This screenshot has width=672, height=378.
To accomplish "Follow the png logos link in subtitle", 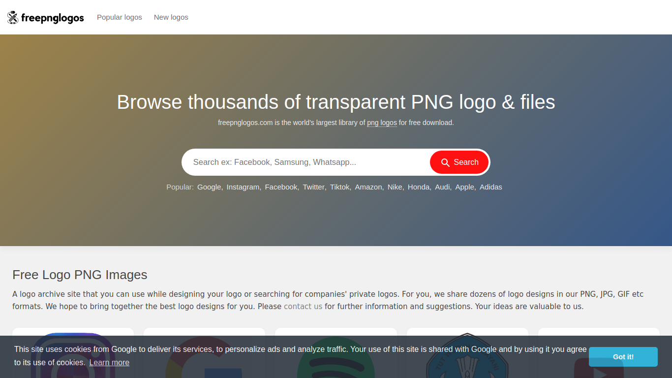I will click(x=382, y=123).
